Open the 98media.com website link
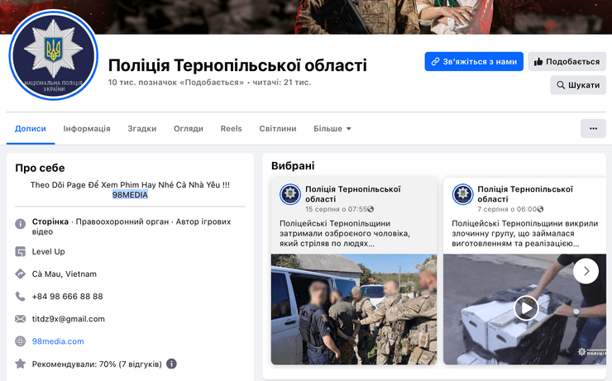Viewport: 612px width, 381px height. pyautogui.click(x=58, y=341)
